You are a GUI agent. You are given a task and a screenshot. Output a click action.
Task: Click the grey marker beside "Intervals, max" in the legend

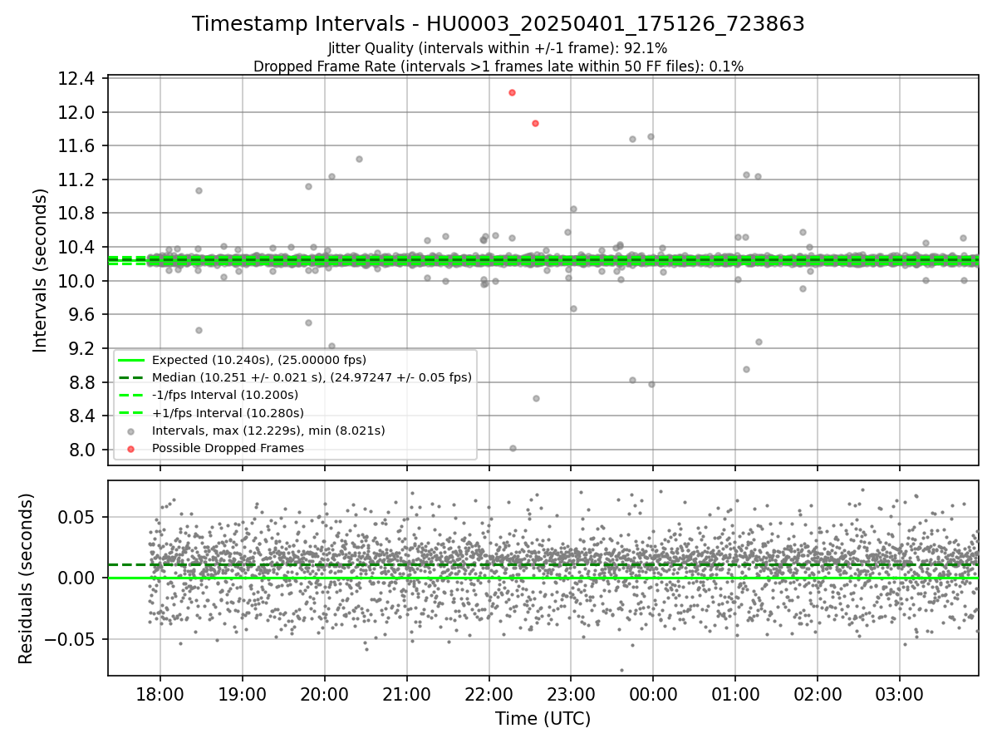click(130, 431)
